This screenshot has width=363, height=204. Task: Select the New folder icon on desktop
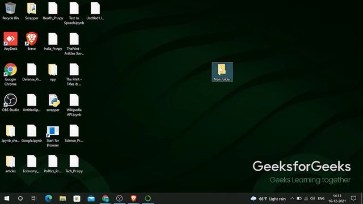coord(222,72)
